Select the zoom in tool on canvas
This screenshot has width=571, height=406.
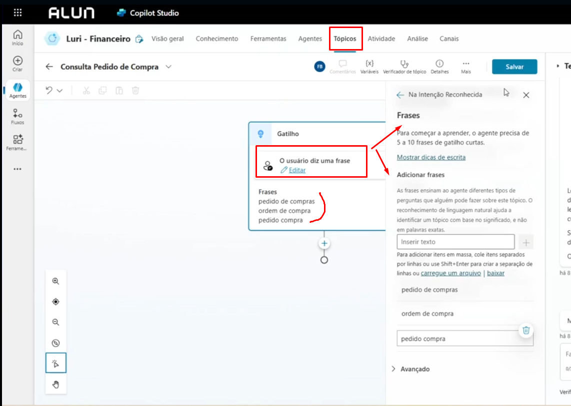[x=55, y=281]
